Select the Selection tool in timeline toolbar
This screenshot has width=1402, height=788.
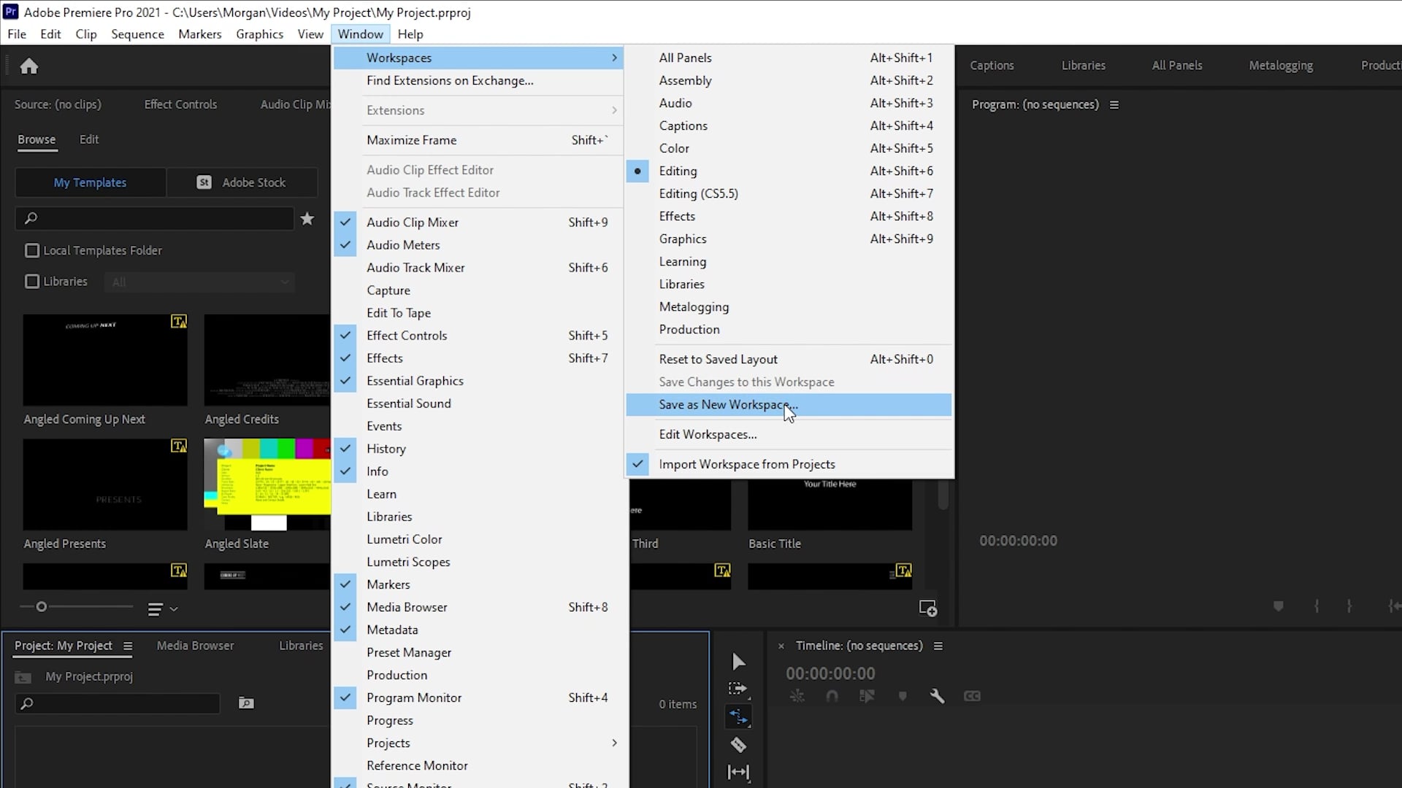[739, 662]
